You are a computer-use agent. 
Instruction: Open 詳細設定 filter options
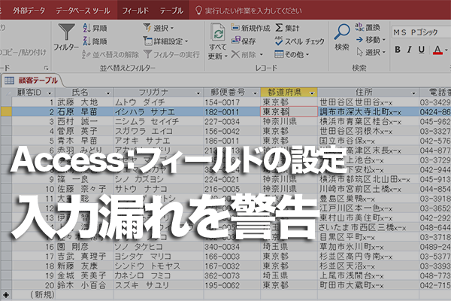165,41
